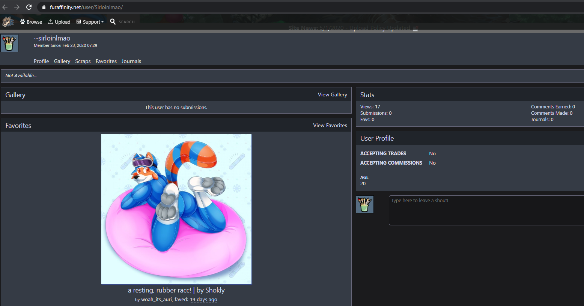The width and height of the screenshot is (584, 306).
Task: Click the 'Comments Made: 0' stat
Action: [x=552, y=113]
